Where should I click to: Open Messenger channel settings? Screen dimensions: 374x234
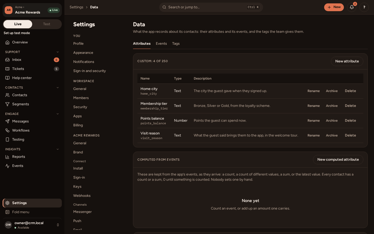(x=83, y=212)
